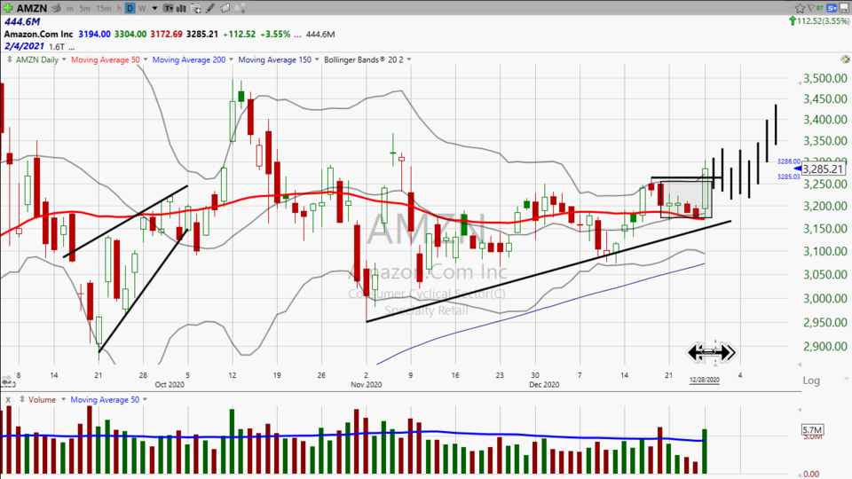Click the 3,000.00 price axis label
Image resolution: width=852 pixels, height=479 pixels.
824,298
